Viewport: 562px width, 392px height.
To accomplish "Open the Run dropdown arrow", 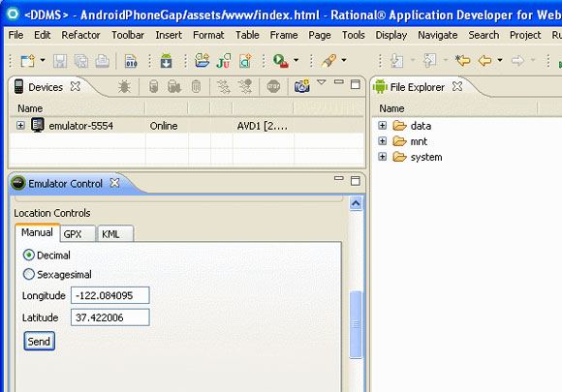I will coord(297,60).
